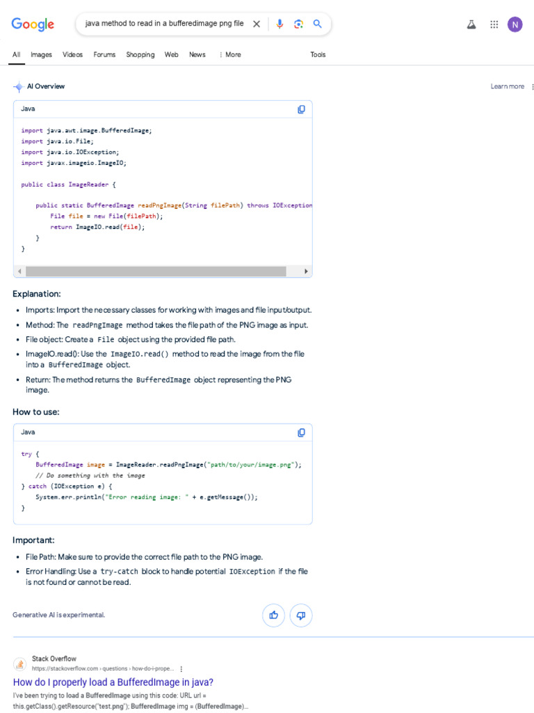Open Google apps grid
This screenshot has height=713, width=534.
point(494,24)
